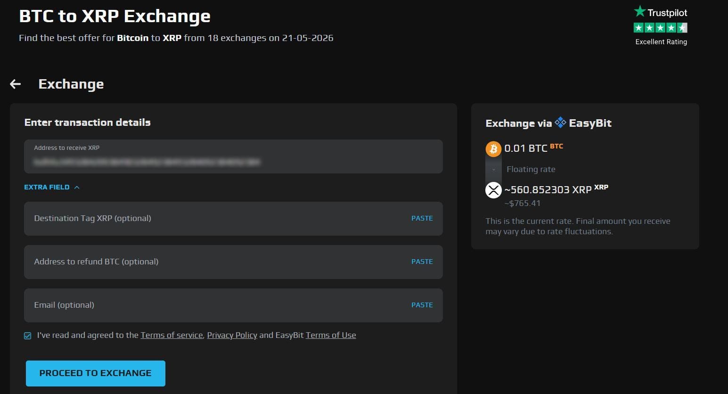Click the white XRP ticker superscript
728x394 pixels.
click(x=601, y=187)
